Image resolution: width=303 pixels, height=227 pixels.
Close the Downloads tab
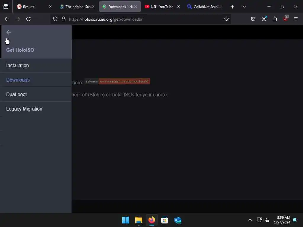coord(136,7)
